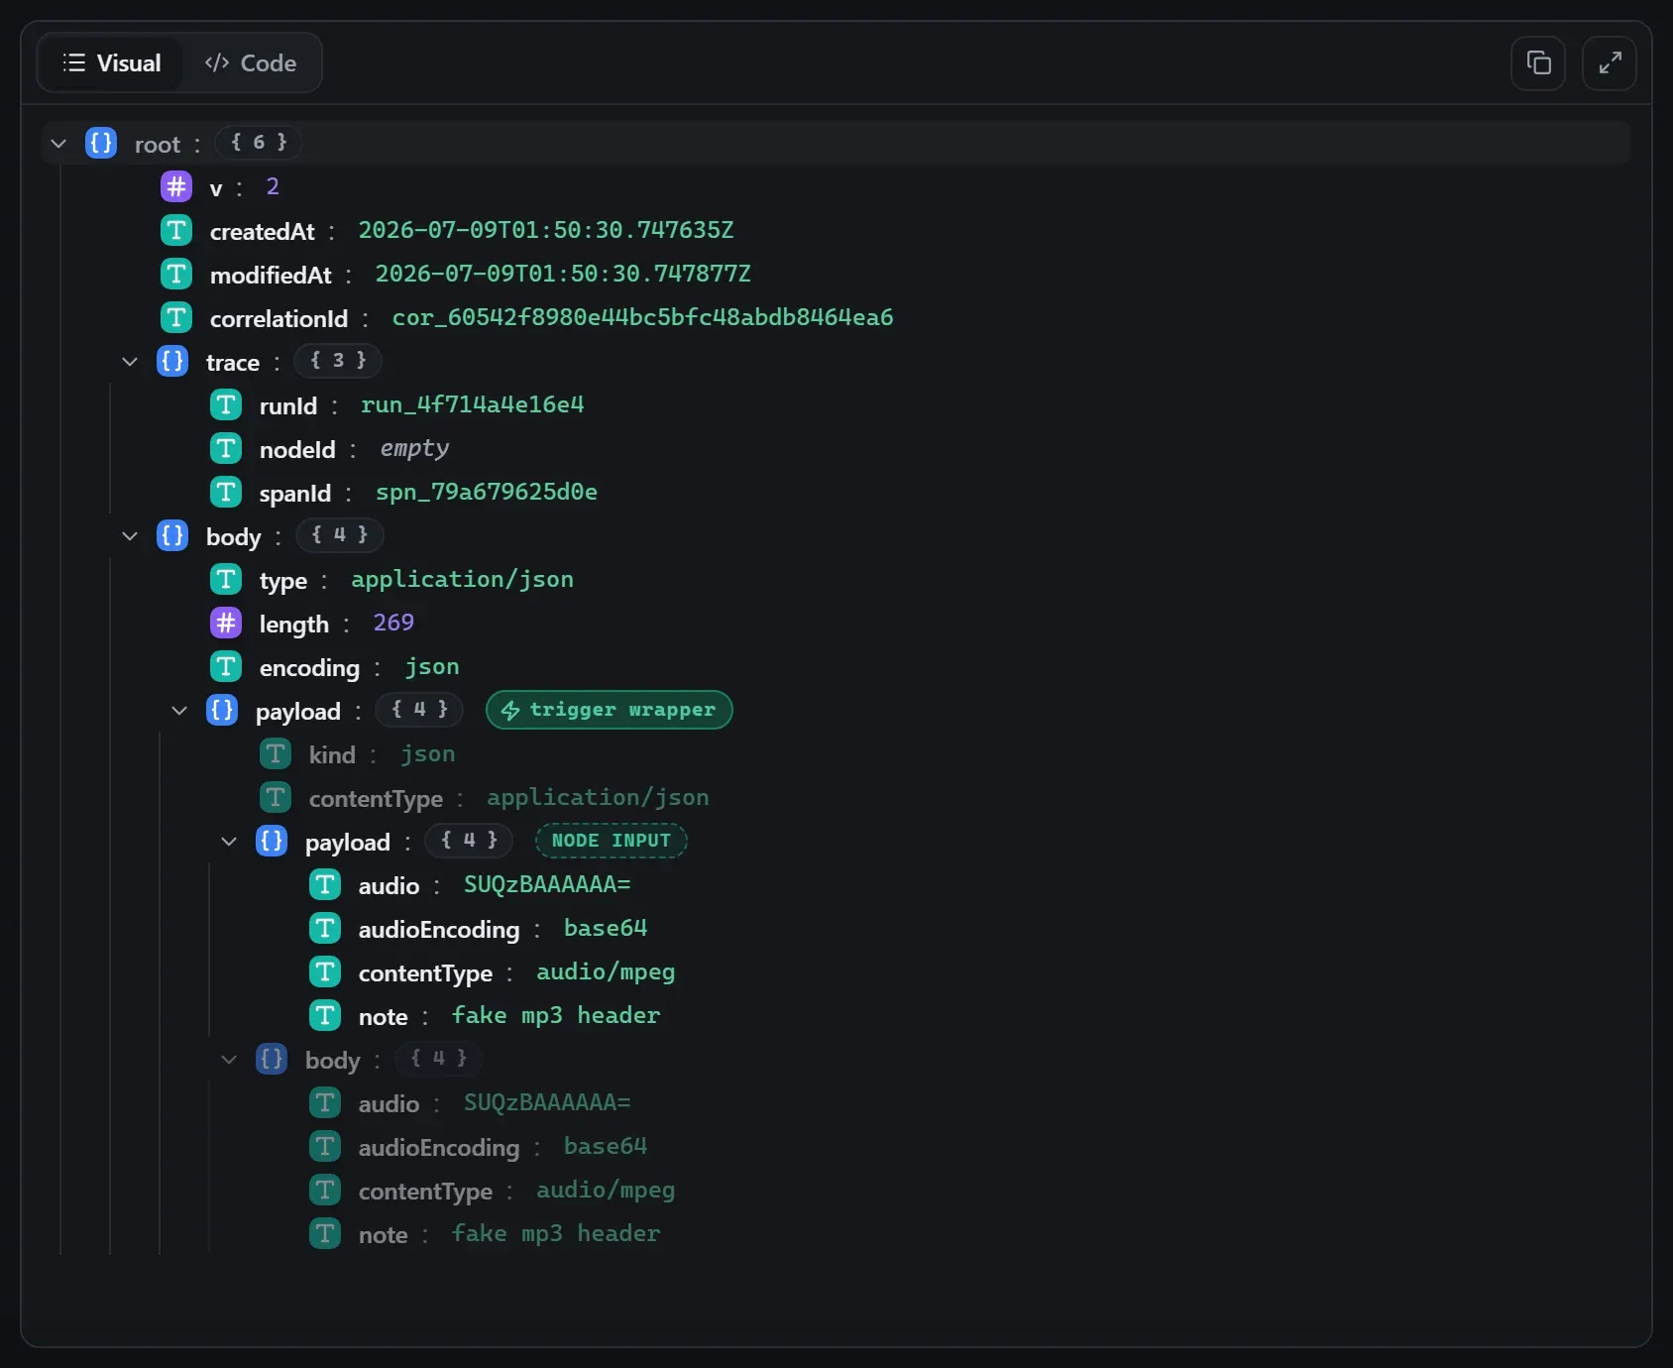Click the trigger wrapper badge

tap(610, 710)
